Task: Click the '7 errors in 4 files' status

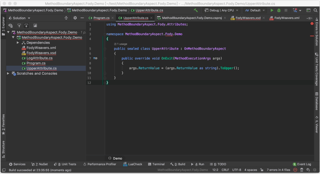Action: pyautogui.click(x=278, y=170)
